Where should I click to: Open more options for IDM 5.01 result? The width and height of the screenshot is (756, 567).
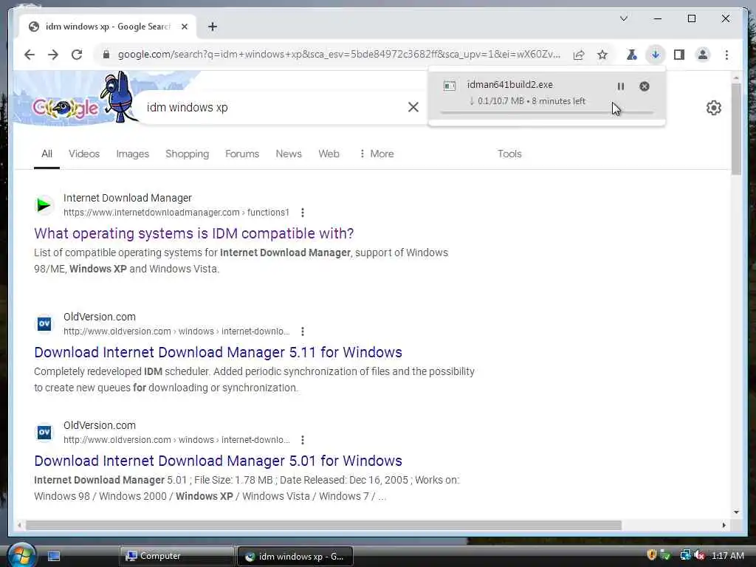click(302, 440)
